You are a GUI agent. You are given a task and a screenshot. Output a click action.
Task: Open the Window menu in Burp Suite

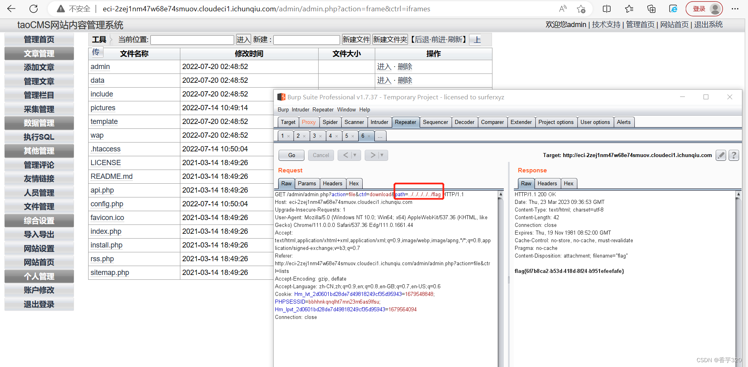pyautogui.click(x=347, y=109)
